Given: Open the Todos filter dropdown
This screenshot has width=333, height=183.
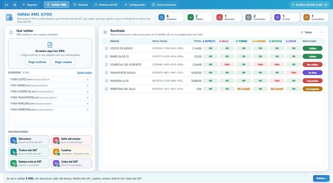Looking at the screenshot, I should pos(311,32).
